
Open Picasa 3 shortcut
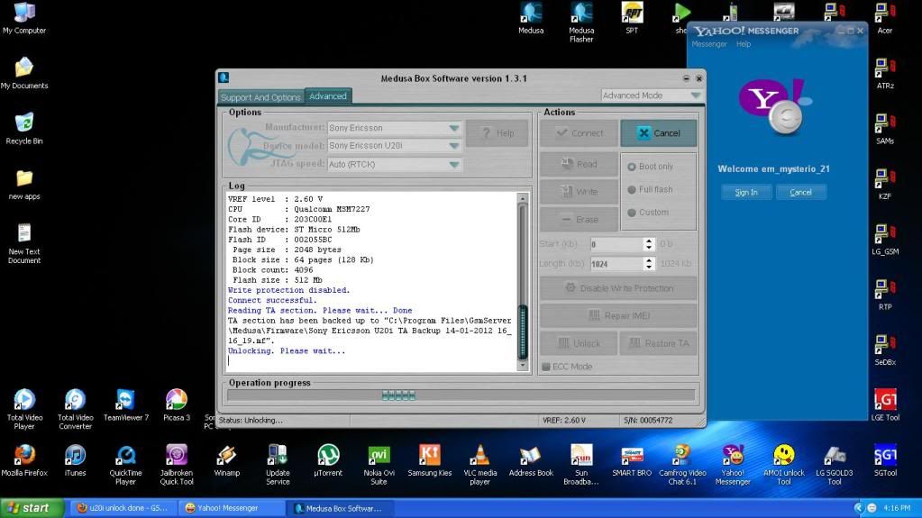177,405
